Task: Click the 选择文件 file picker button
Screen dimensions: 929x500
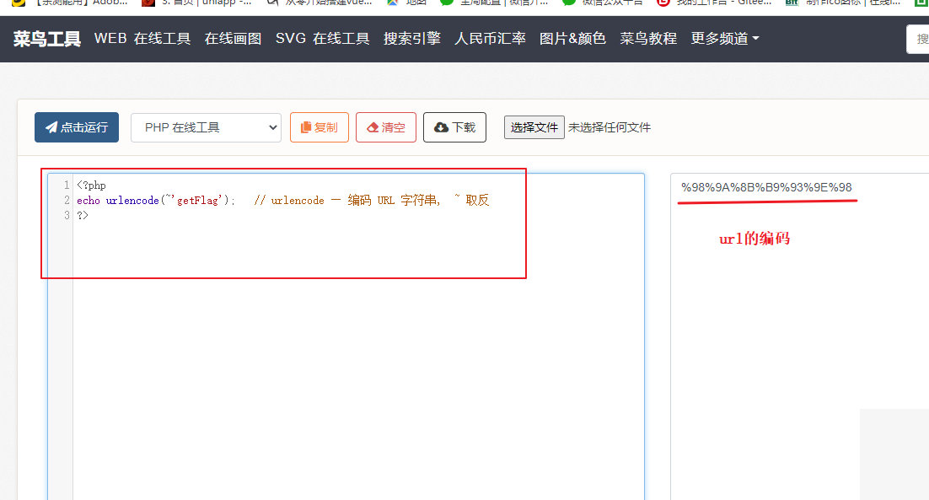Action: pos(534,127)
